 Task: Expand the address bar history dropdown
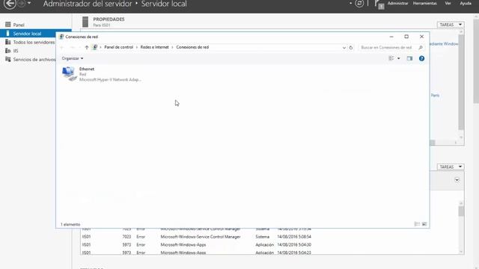point(344,48)
